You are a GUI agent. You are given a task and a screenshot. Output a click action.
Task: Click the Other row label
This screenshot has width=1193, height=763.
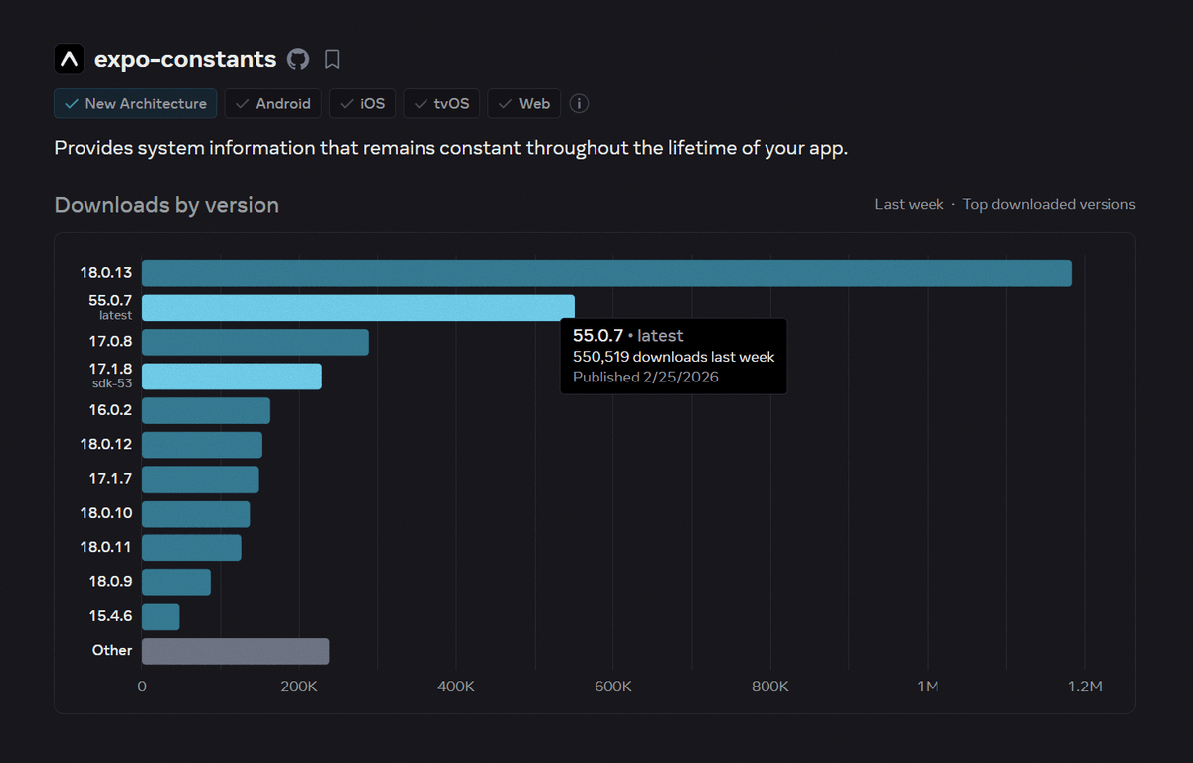point(112,651)
